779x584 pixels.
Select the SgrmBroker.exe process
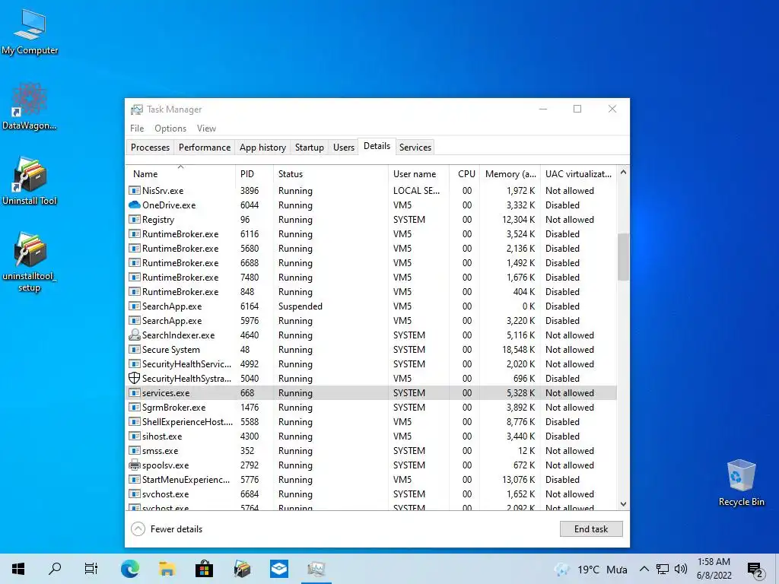(371, 408)
